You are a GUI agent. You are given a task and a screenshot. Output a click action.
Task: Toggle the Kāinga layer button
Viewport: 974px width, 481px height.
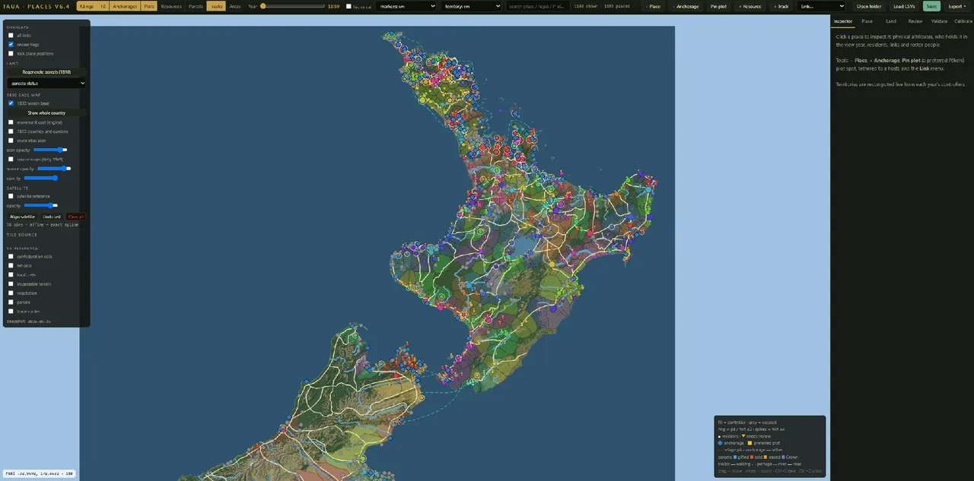click(x=92, y=6)
